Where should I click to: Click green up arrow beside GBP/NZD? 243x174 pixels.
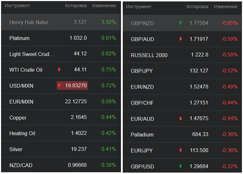tap(180, 23)
